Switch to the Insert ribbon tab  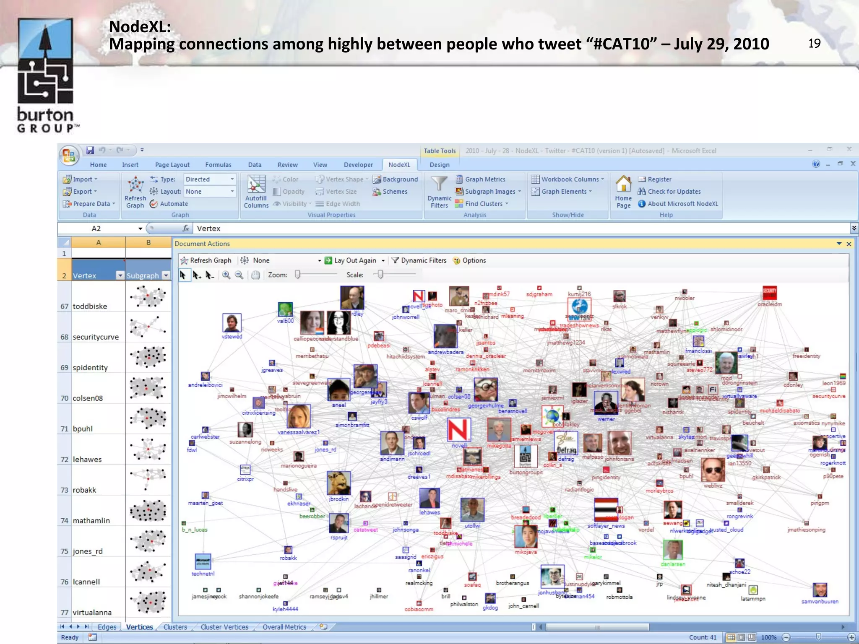click(x=130, y=165)
